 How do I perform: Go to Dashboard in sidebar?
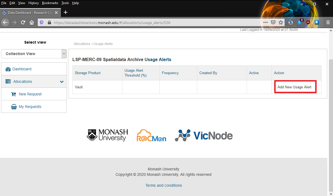coord(22,69)
